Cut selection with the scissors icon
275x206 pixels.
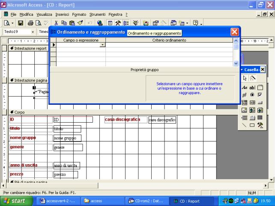56,23
